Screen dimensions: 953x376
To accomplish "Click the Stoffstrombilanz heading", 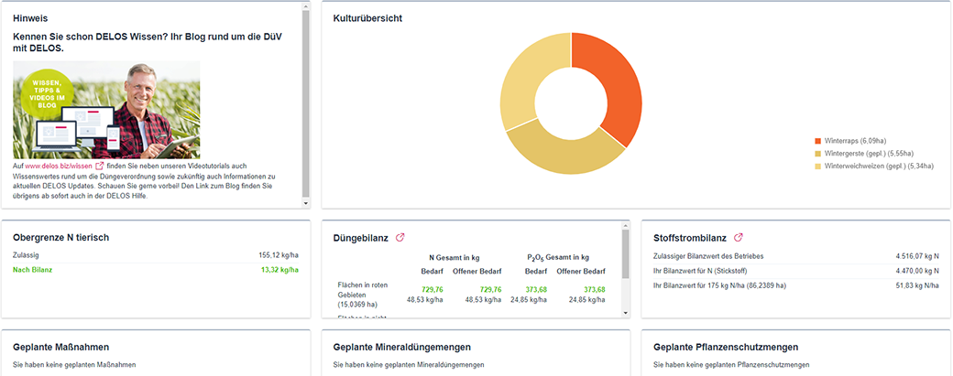I will (x=690, y=238).
